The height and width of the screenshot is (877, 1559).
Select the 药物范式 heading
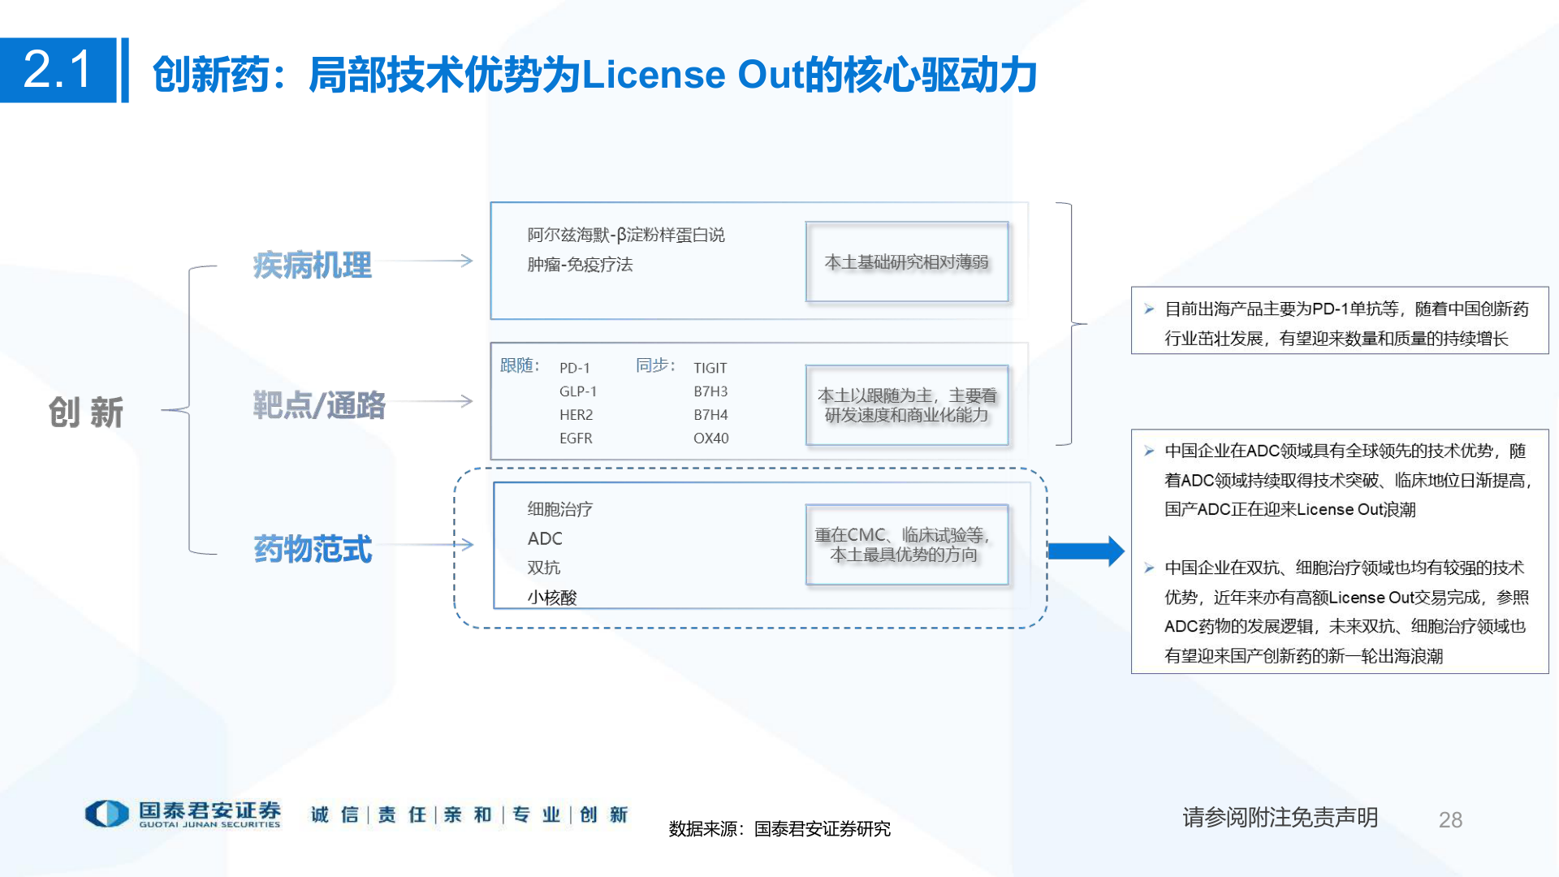tap(313, 549)
